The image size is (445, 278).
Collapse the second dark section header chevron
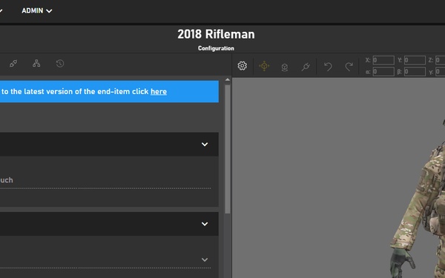(205, 224)
